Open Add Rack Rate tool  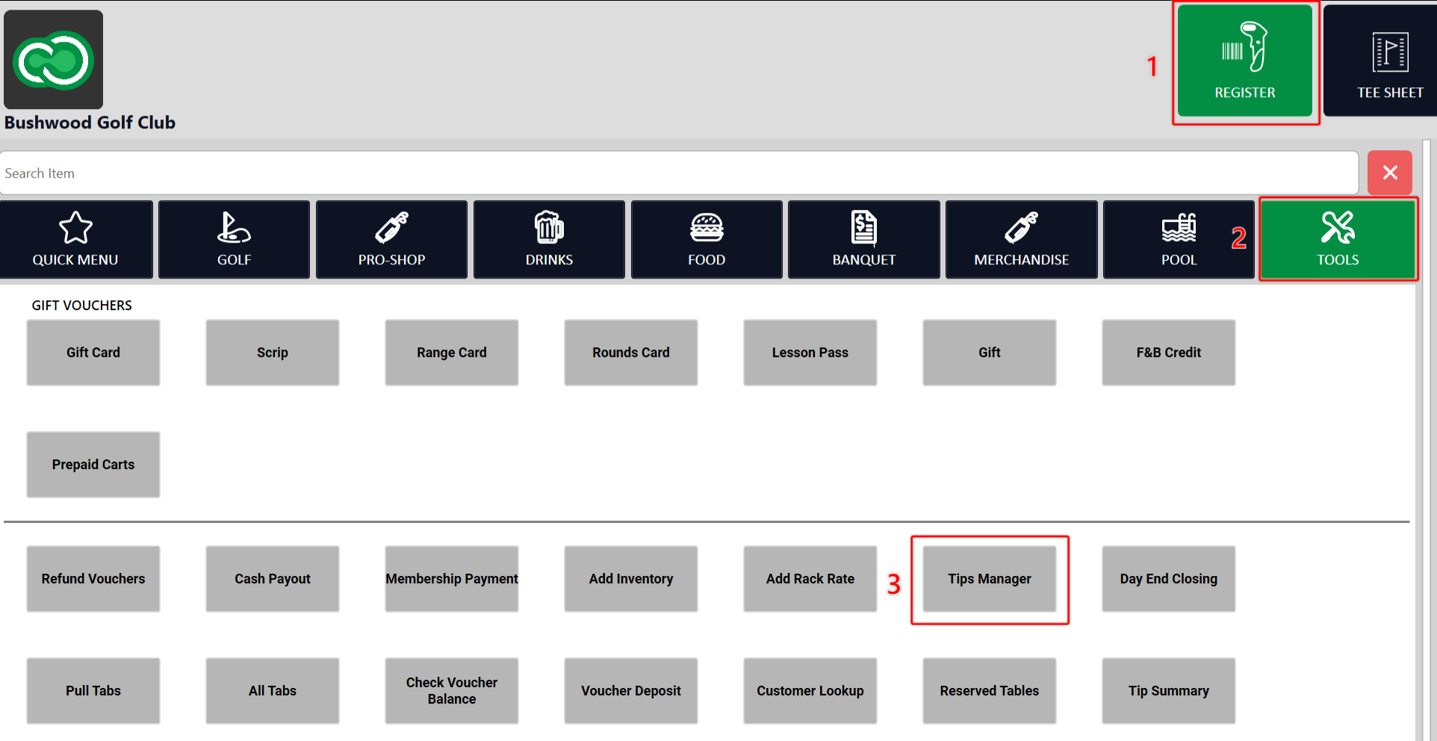[810, 579]
